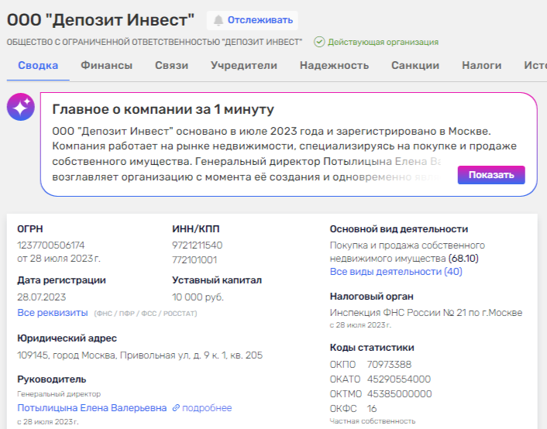
Task: Click the ОКТМО code 45385000000
Action: click(x=400, y=394)
